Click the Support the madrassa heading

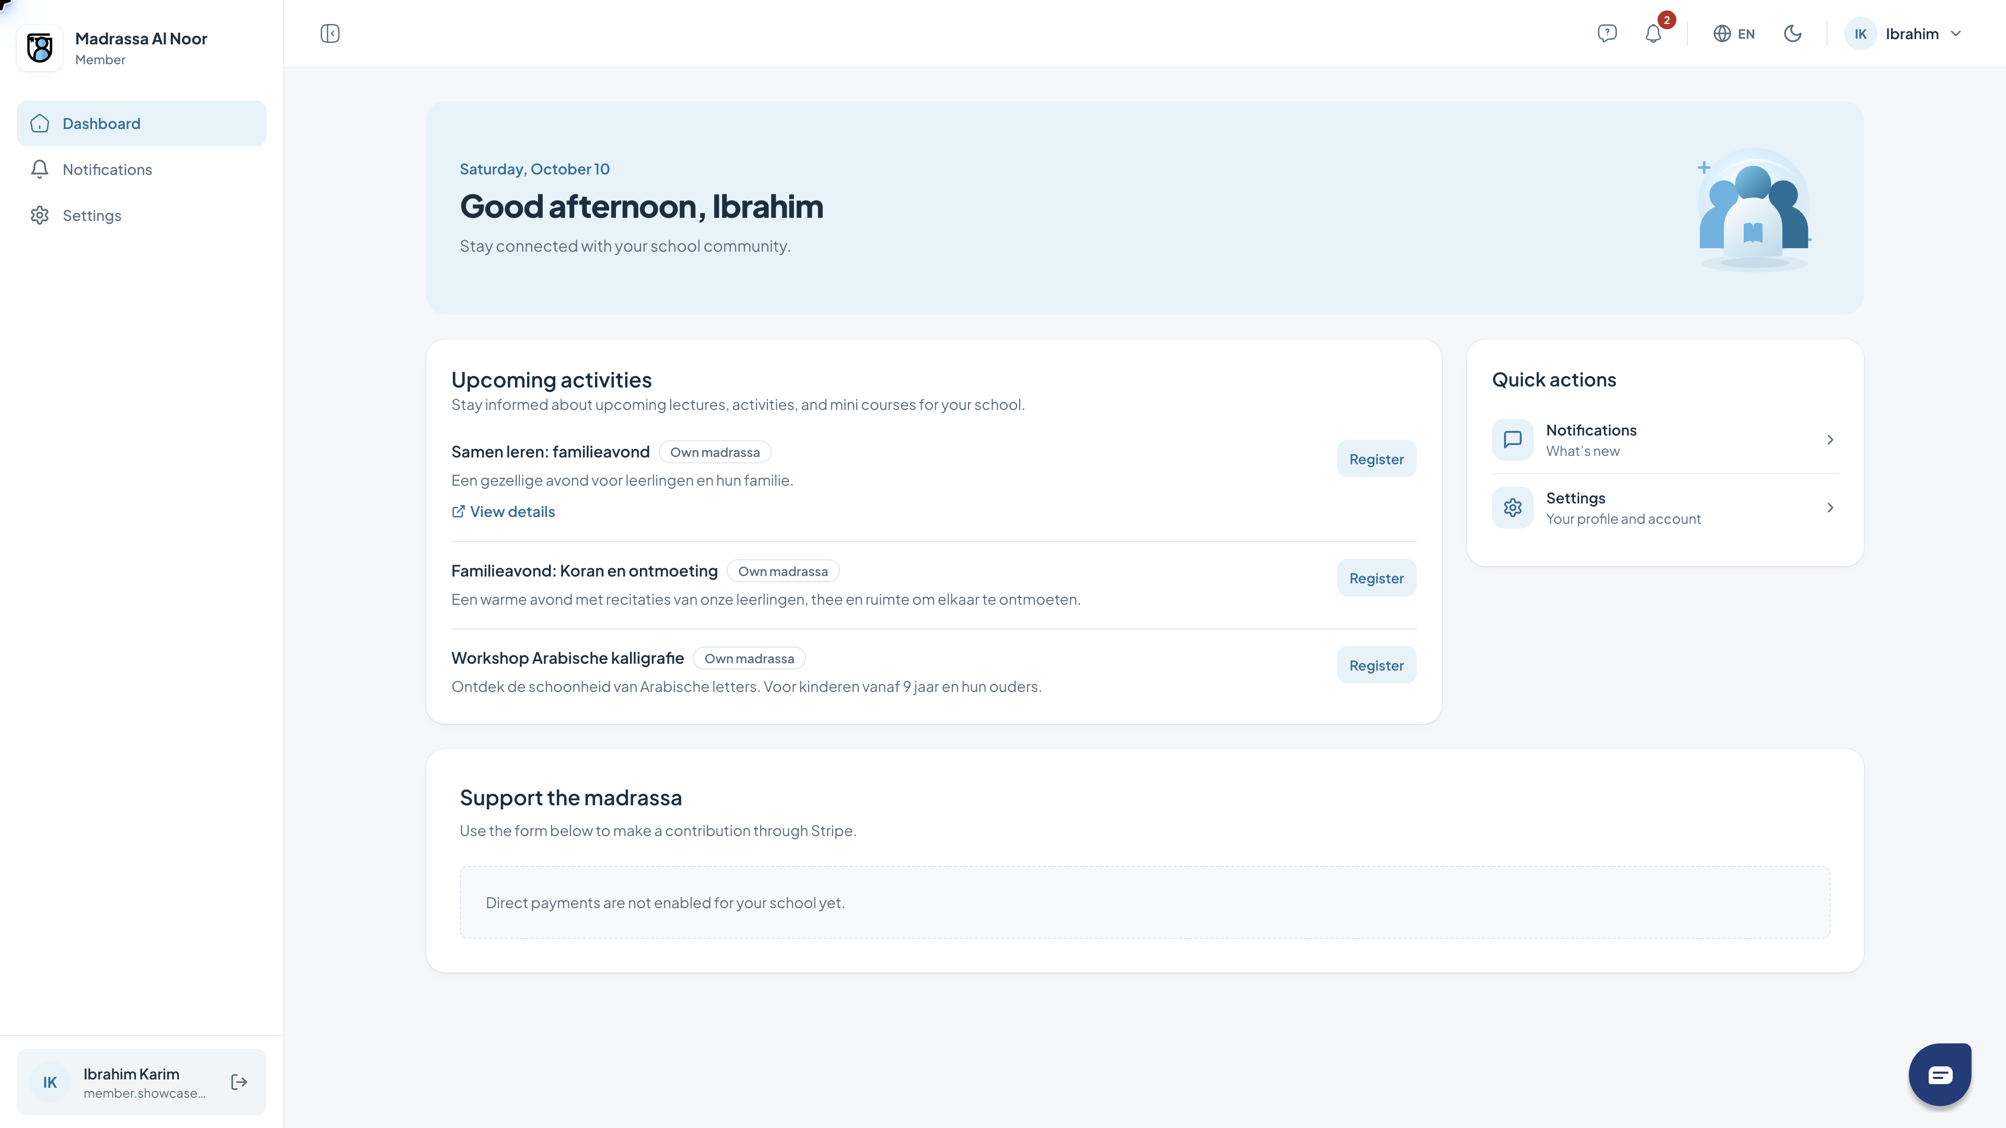point(571,797)
